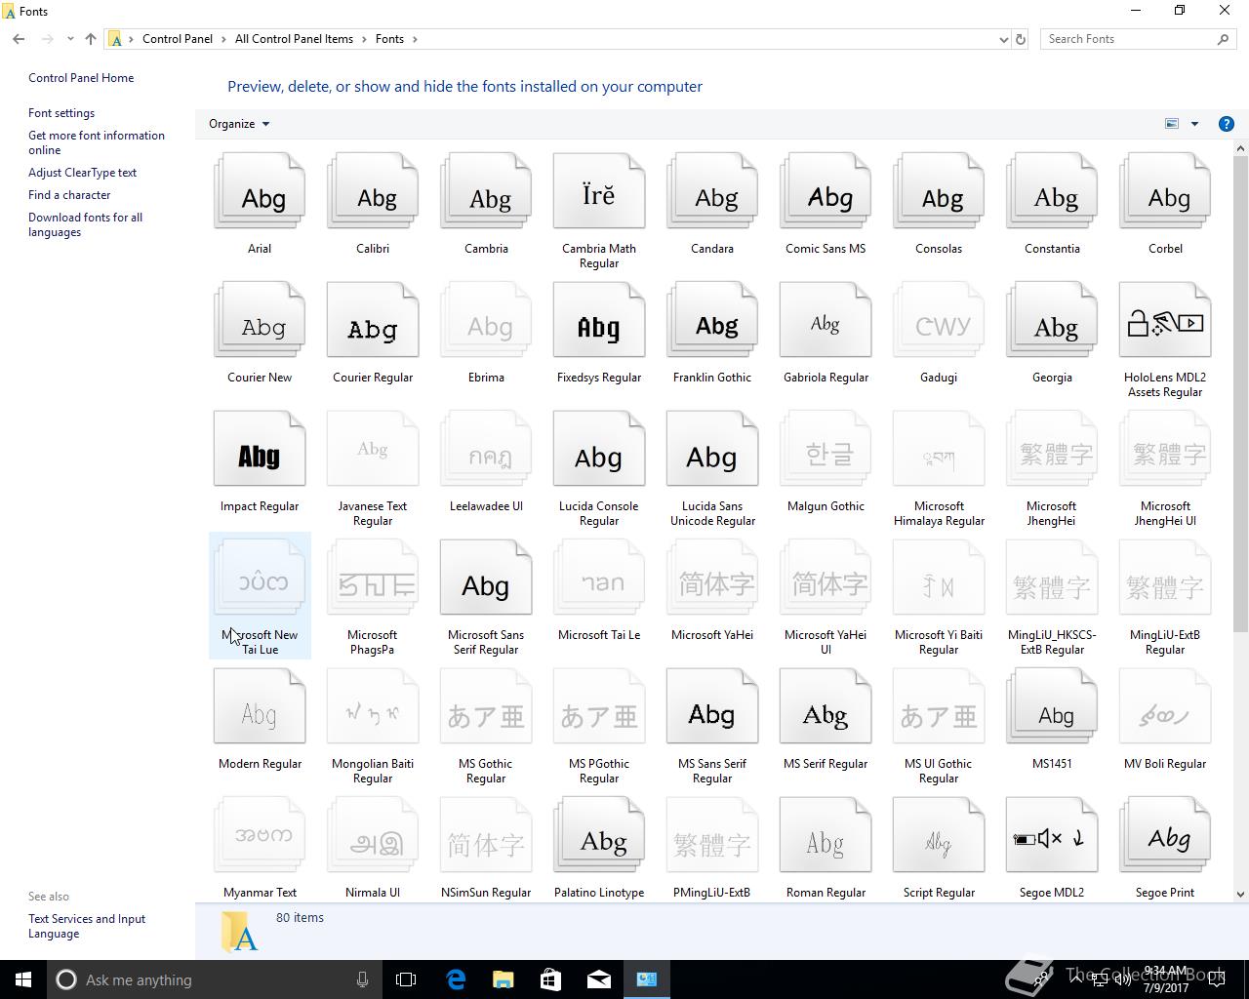Open Adjust ClearType text link
The width and height of the screenshot is (1249, 999).
tap(82, 173)
